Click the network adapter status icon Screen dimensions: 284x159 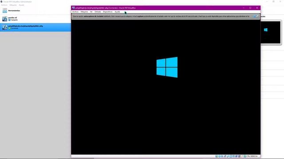pos(225,156)
